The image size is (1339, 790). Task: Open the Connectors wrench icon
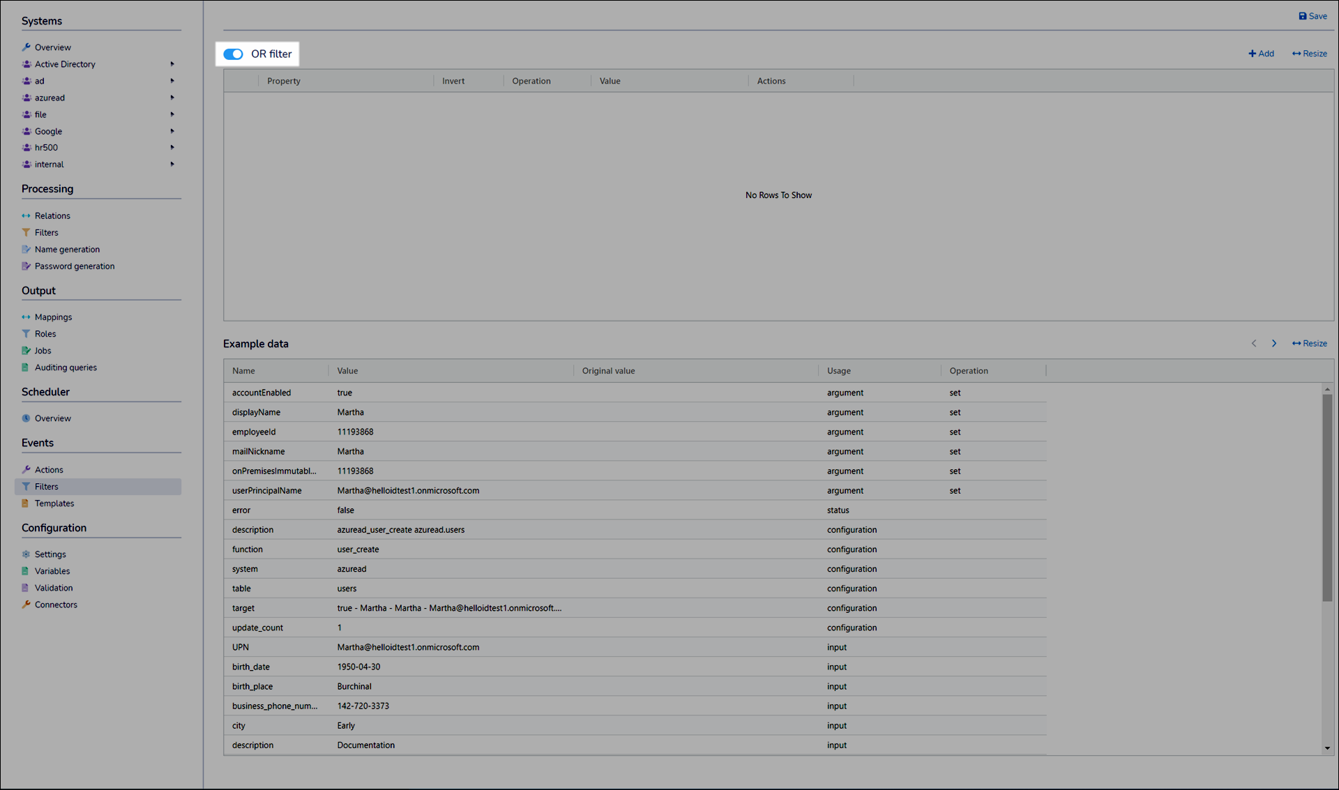(27, 605)
